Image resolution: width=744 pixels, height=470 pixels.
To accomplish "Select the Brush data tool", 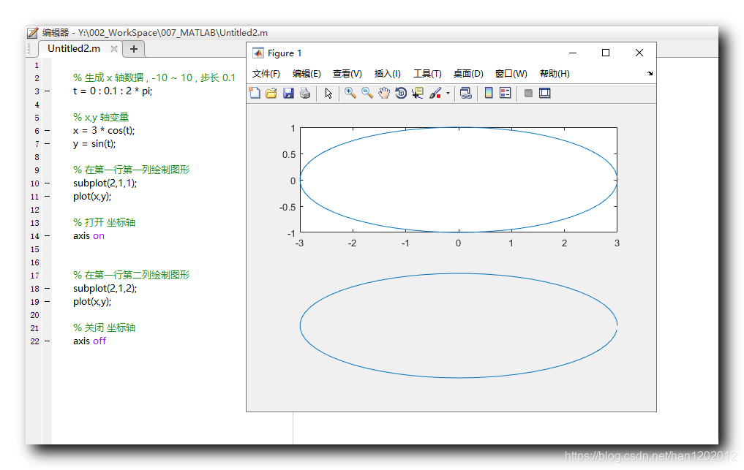I will coord(435,93).
